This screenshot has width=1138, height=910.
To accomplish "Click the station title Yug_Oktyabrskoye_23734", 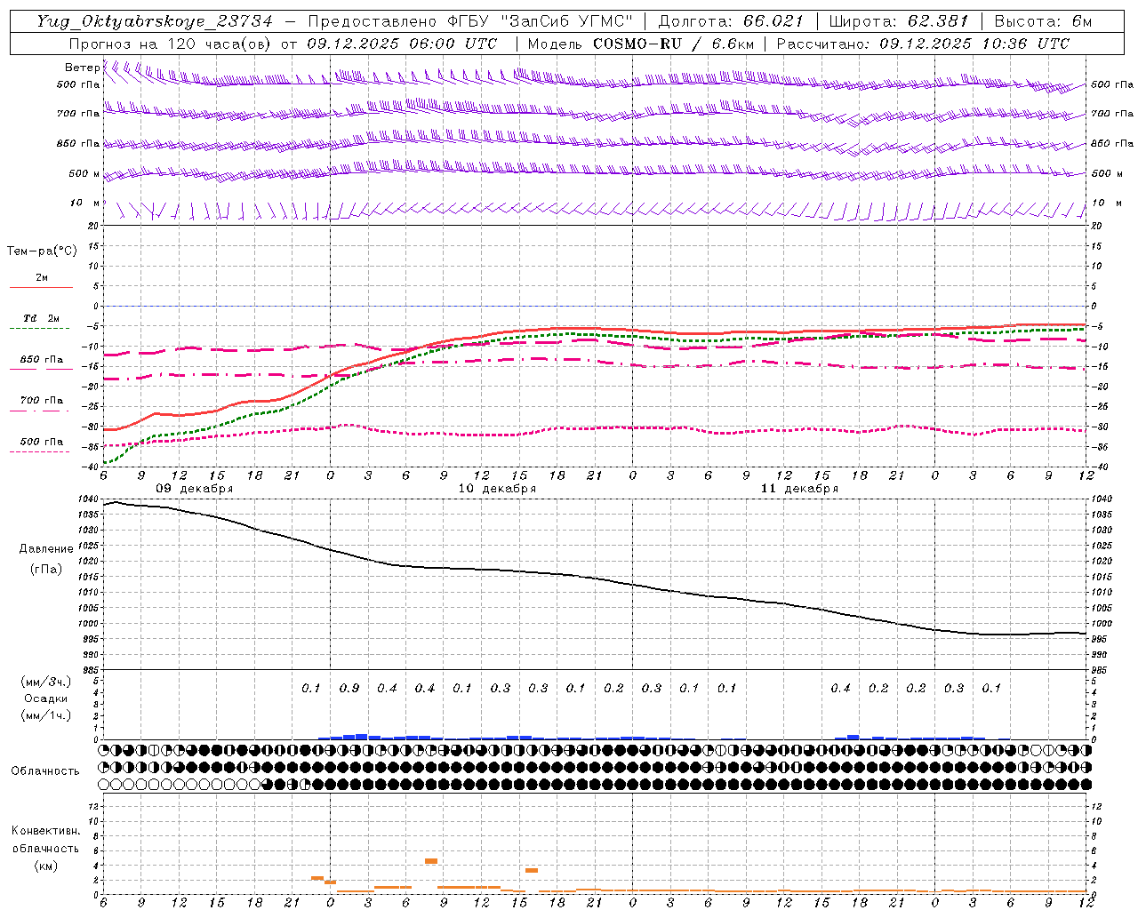I will click(x=155, y=21).
